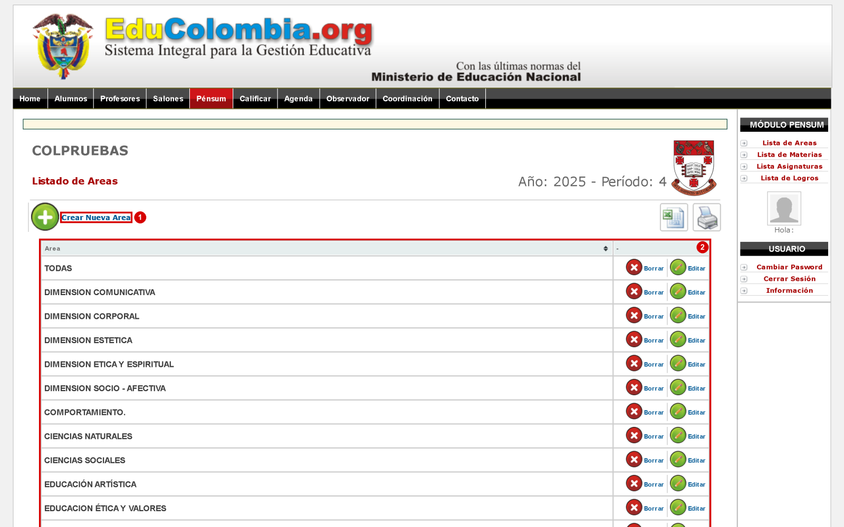The height and width of the screenshot is (527, 844).
Task: Click red delete icon for EDUCACIÓN ARTÍSTICA
Action: 634,484
